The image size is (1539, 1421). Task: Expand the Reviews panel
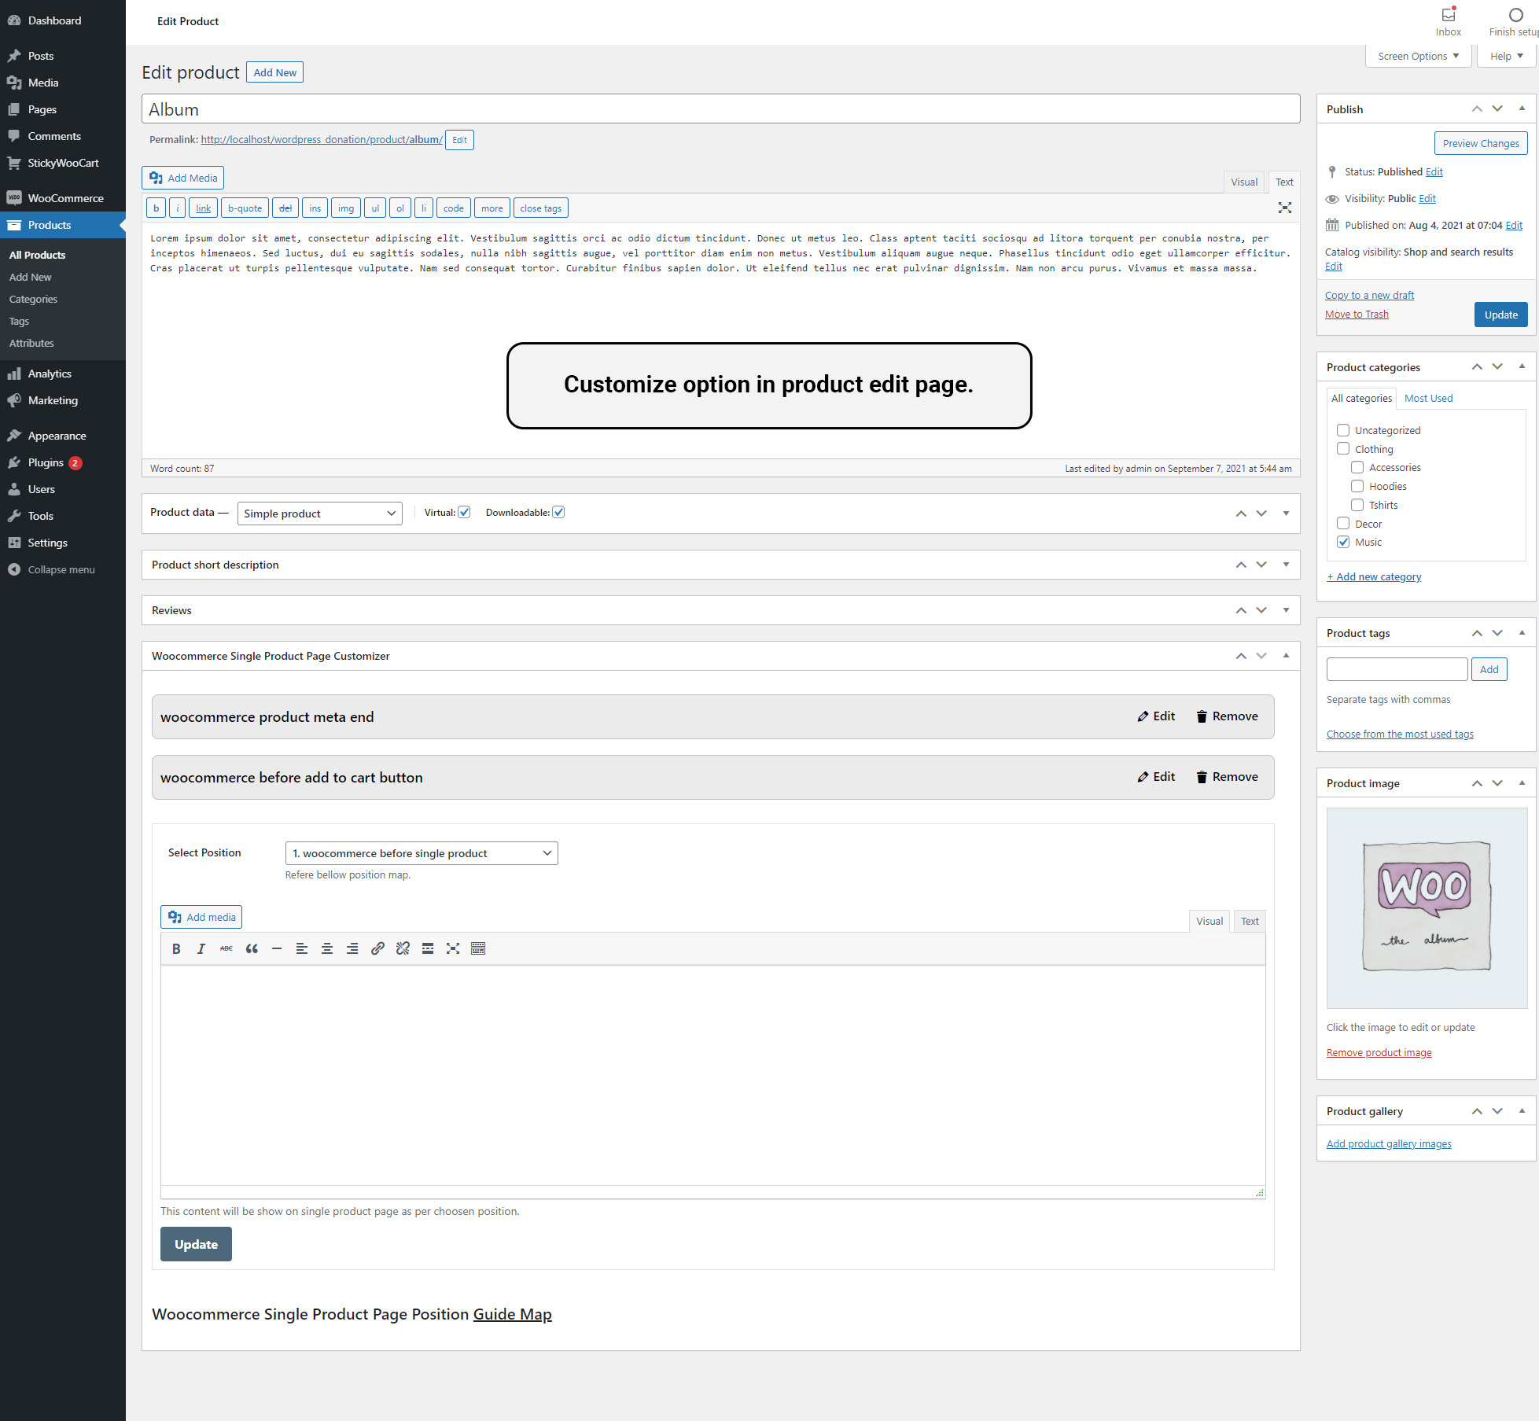click(x=1287, y=610)
